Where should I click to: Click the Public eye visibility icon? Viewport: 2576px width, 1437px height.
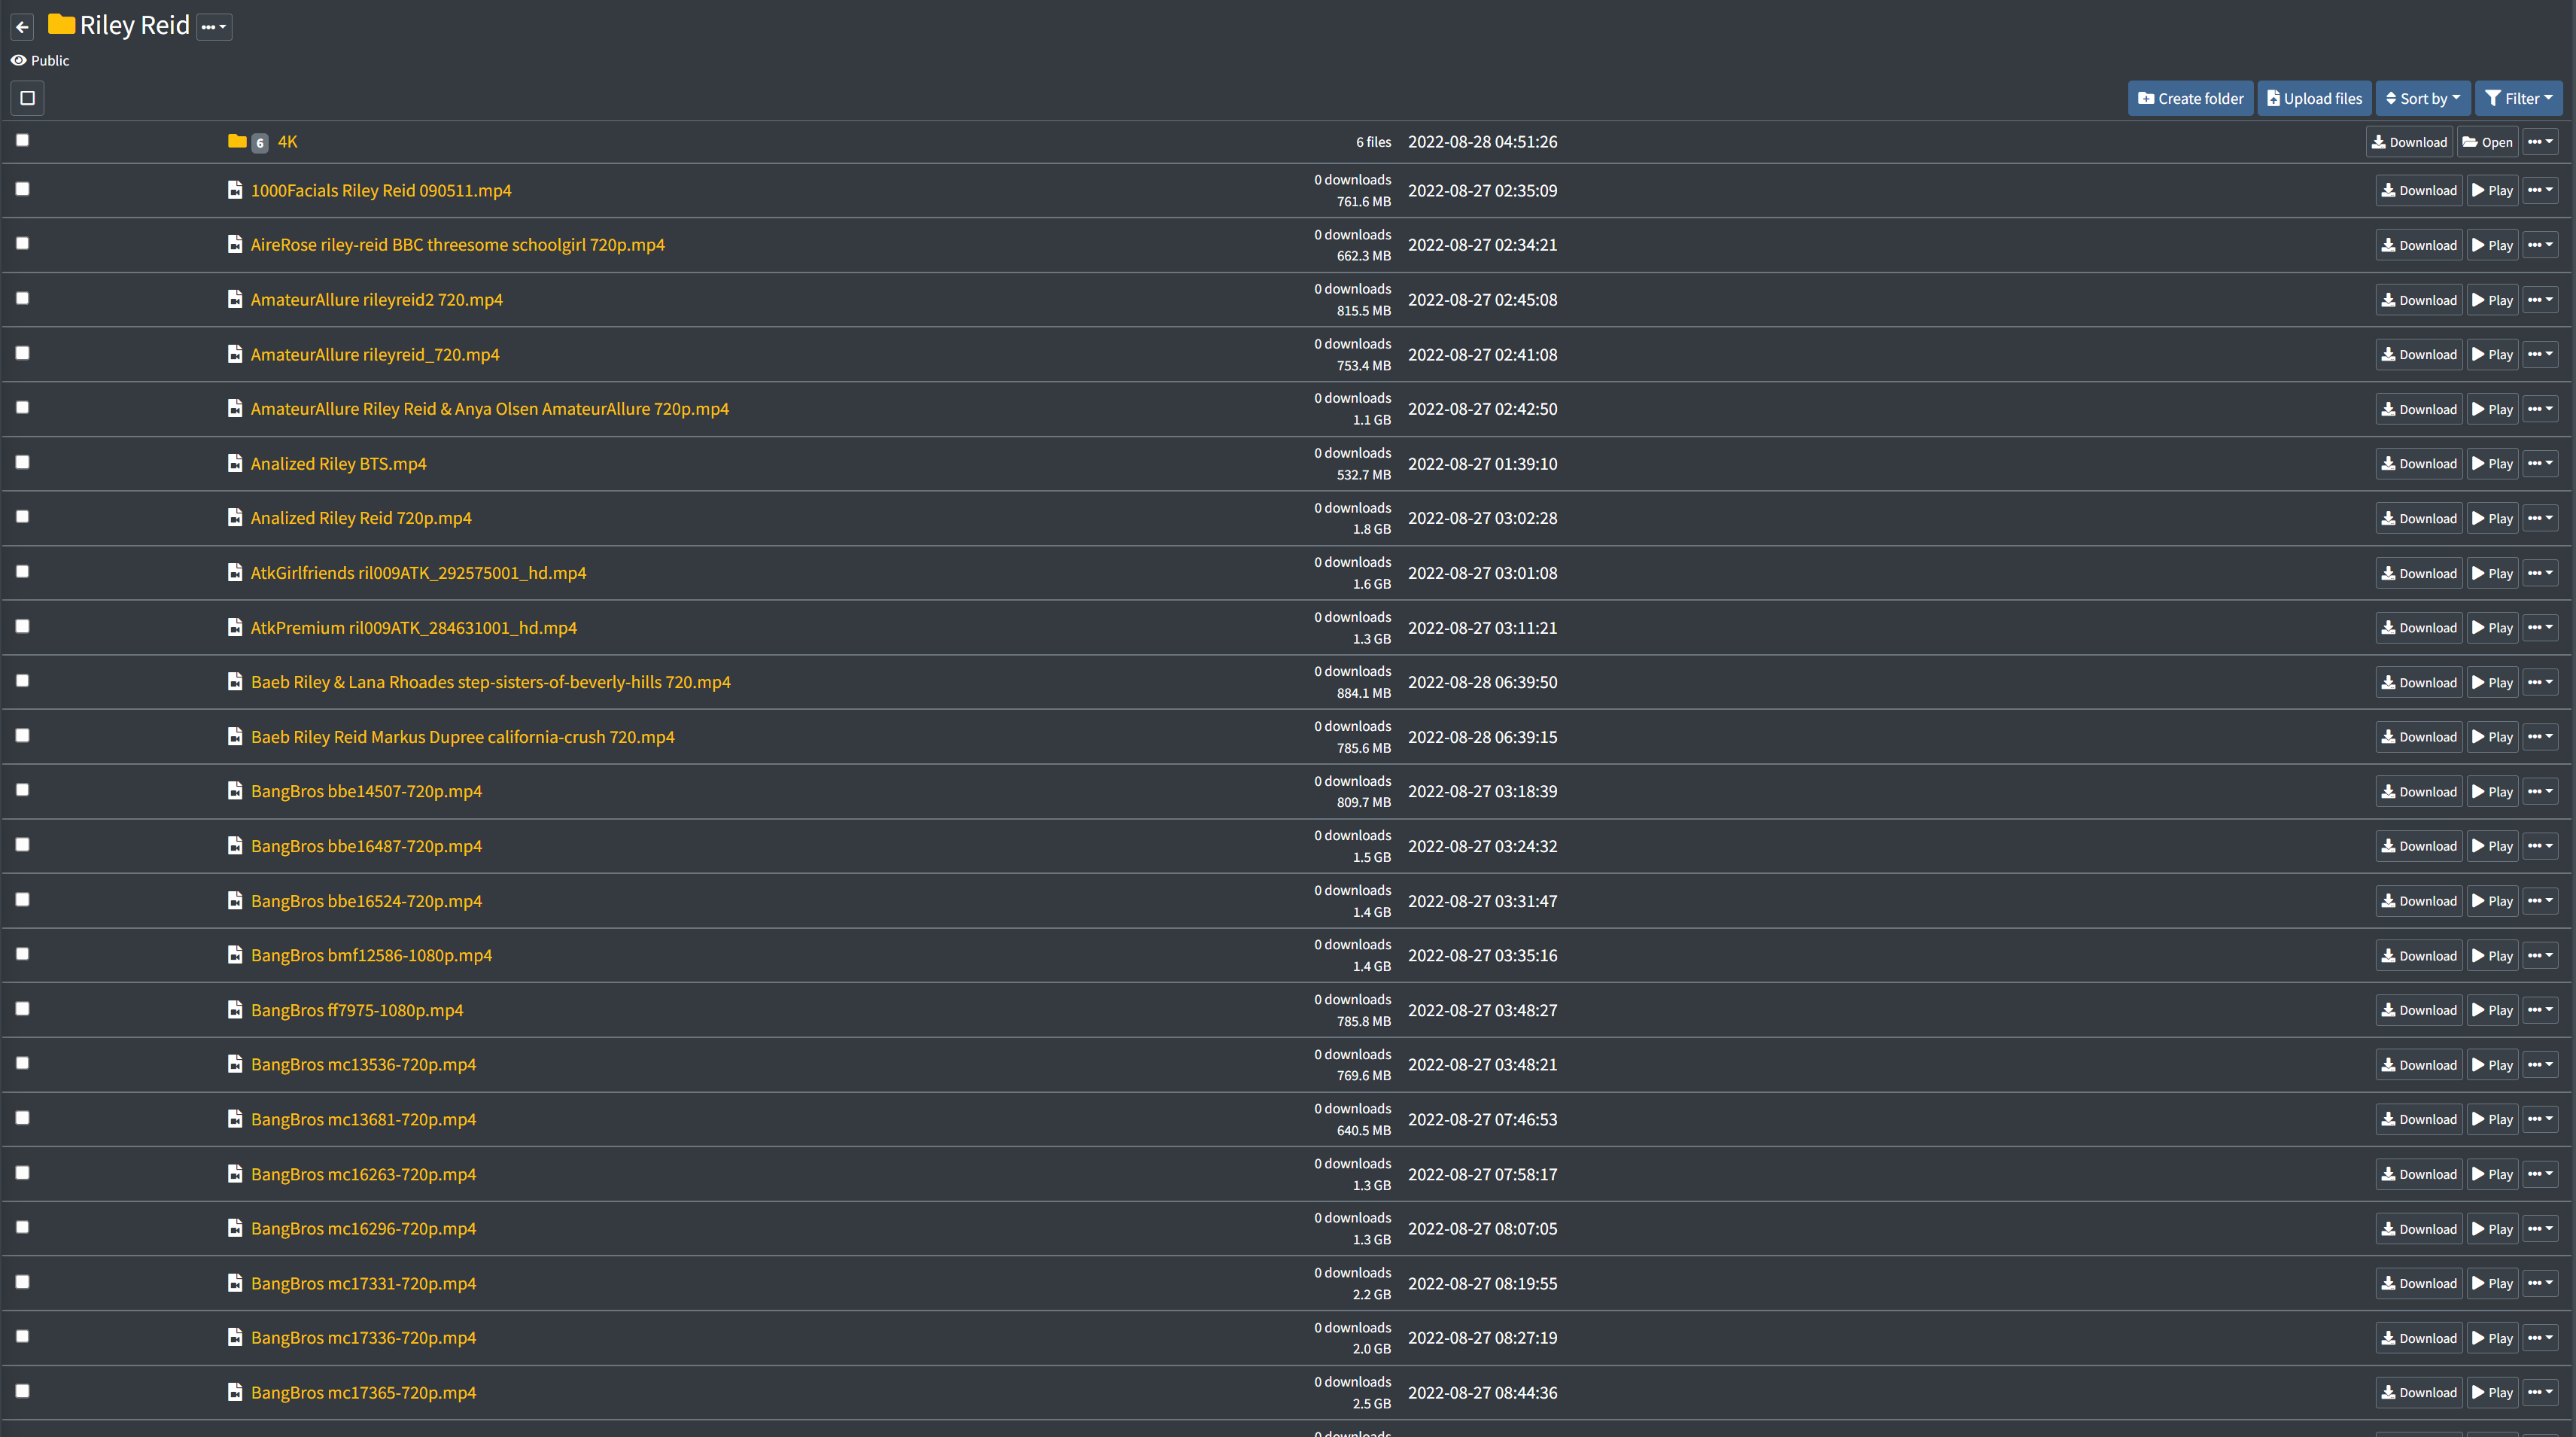18,61
